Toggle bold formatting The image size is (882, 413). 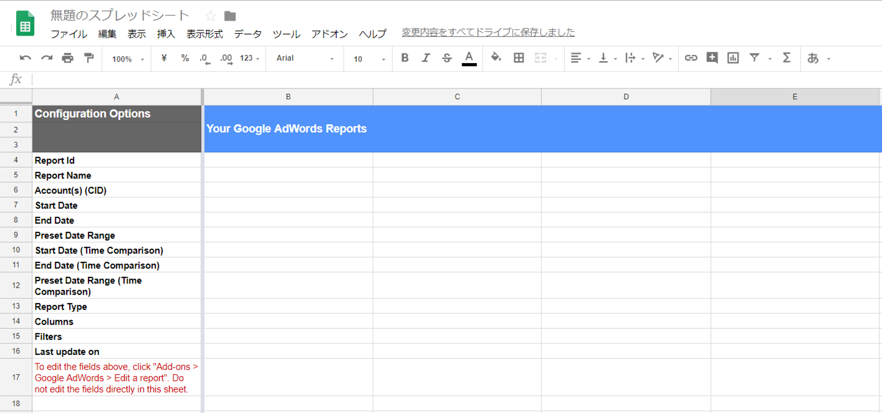(x=404, y=58)
